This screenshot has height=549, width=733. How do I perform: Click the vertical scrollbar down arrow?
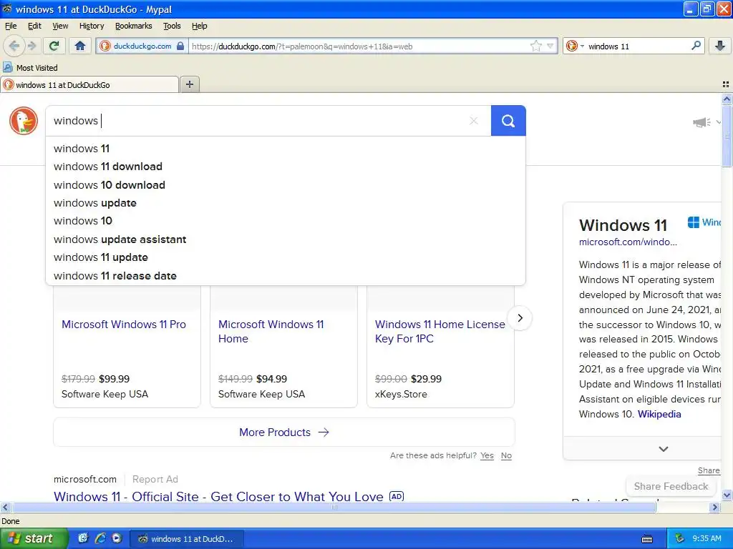[x=727, y=495]
